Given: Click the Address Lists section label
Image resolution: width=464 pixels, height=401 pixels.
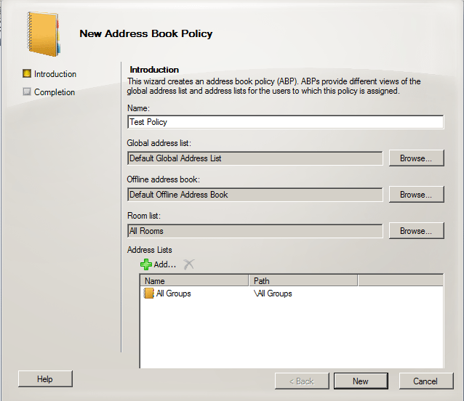Looking at the screenshot, I should click(x=149, y=250).
